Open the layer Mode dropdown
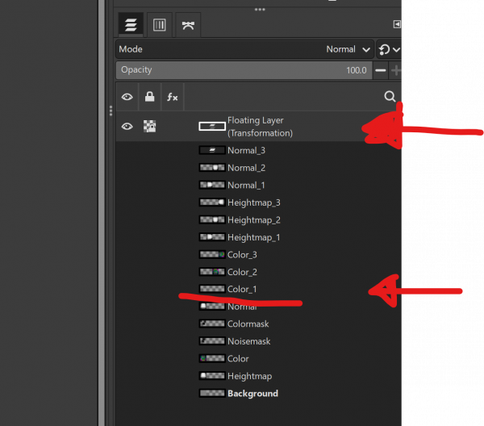The image size is (484, 426). [x=245, y=49]
